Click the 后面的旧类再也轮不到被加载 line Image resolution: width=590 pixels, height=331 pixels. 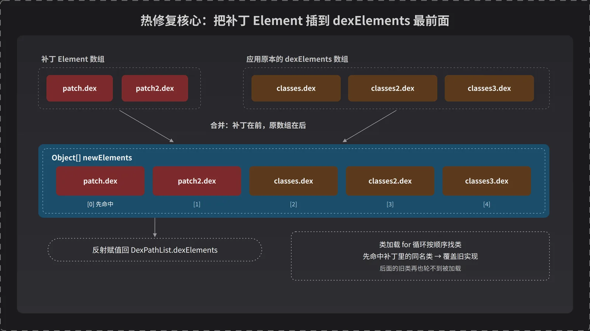tap(420, 268)
